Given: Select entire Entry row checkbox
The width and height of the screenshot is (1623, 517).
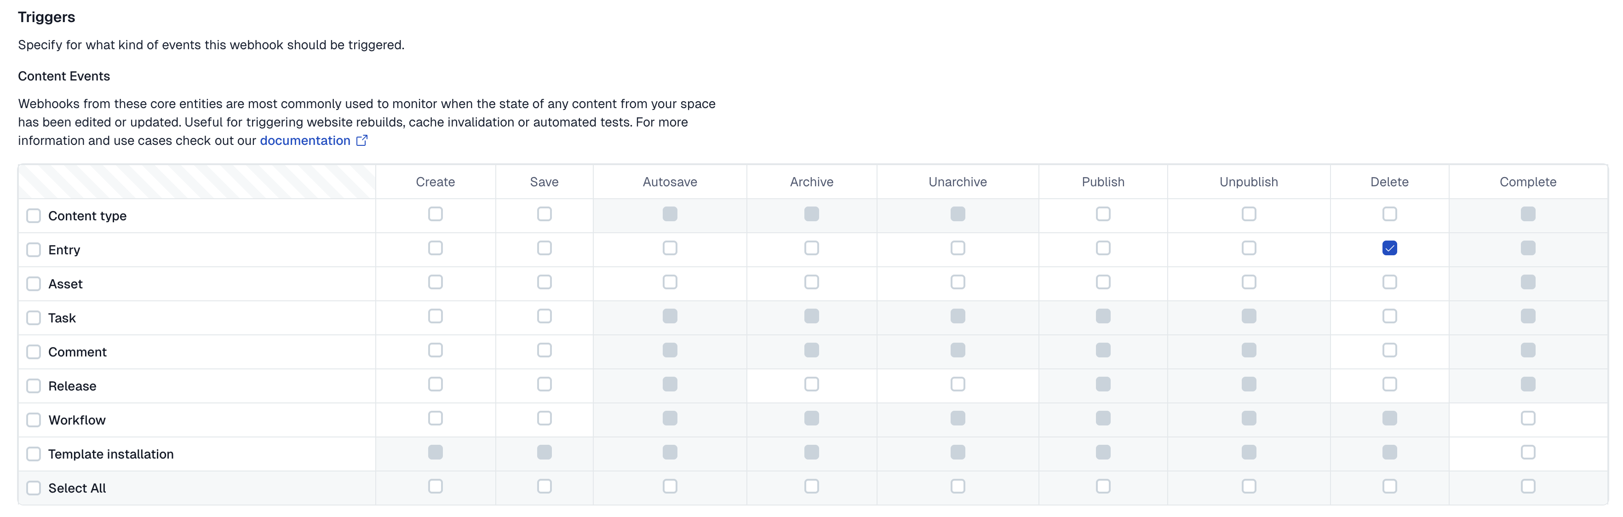Looking at the screenshot, I should tap(34, 250).
